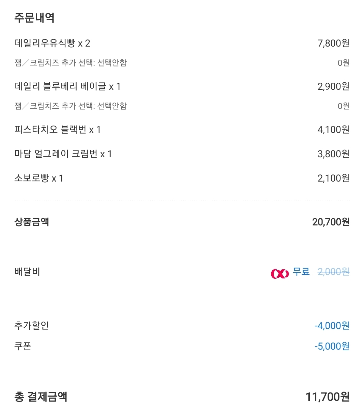Click the 2,100원 price
Image resolution: width=364 pixels, height=409 pixels.
[x=333, y=178]
